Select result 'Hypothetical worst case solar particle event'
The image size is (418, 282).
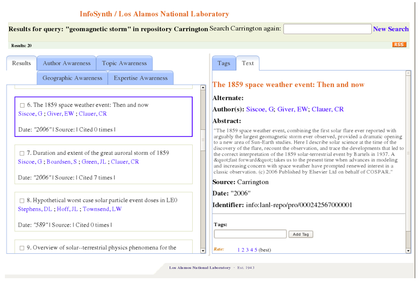click(102, 200)
